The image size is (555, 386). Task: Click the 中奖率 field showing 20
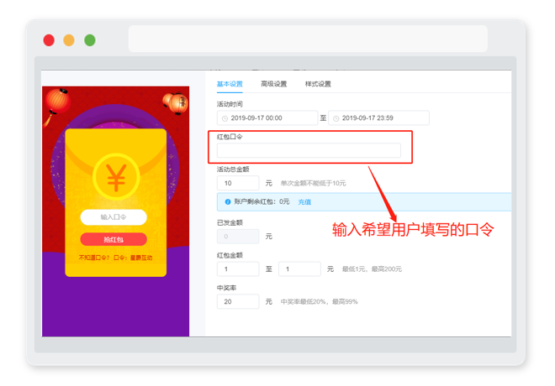coord(238,301)
